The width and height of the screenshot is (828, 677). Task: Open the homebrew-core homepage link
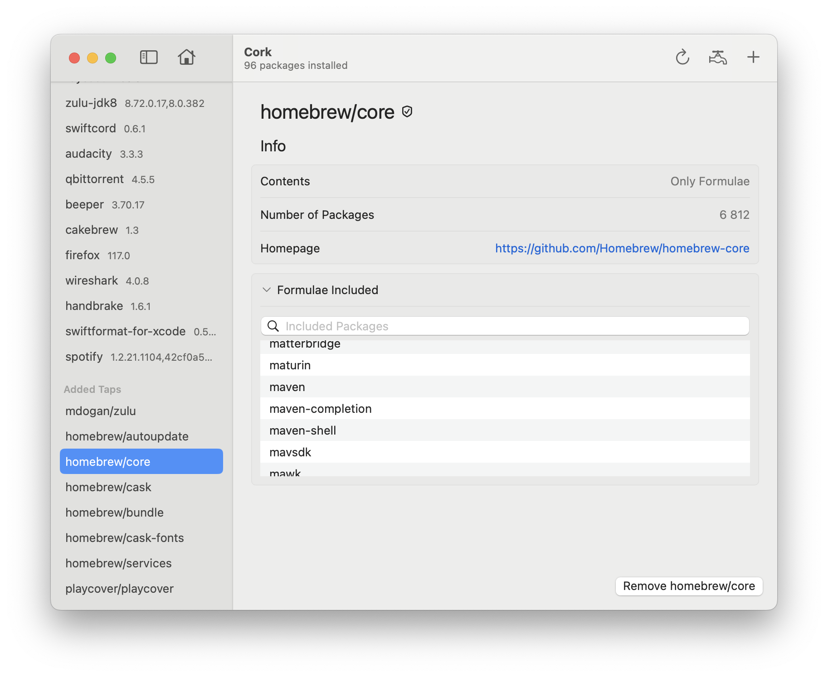click(x=622, y=248)
